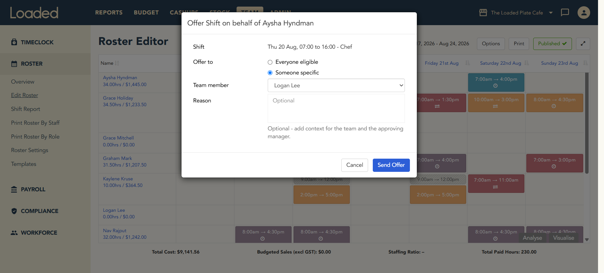This screenshot has height=273, width=604.
Task: Click the cafe storefront icon
Action: point(483,13)
